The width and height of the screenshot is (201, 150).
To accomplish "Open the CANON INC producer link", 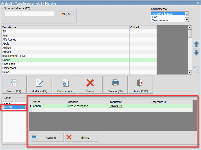I will [116, 106].
